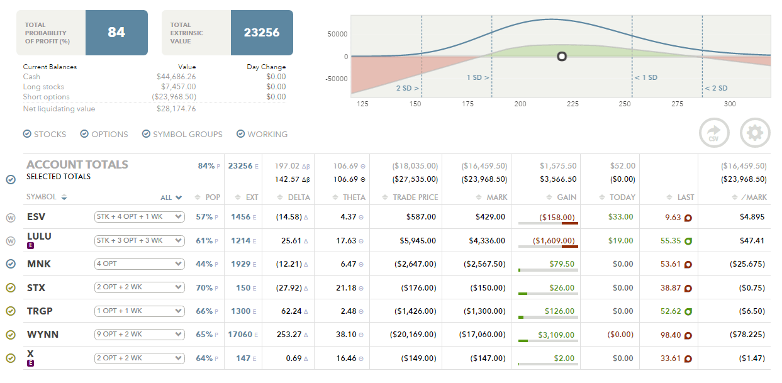782x383 pixels.
Task: Click the red last-price indicator for MNK
Action: [688, 265]
